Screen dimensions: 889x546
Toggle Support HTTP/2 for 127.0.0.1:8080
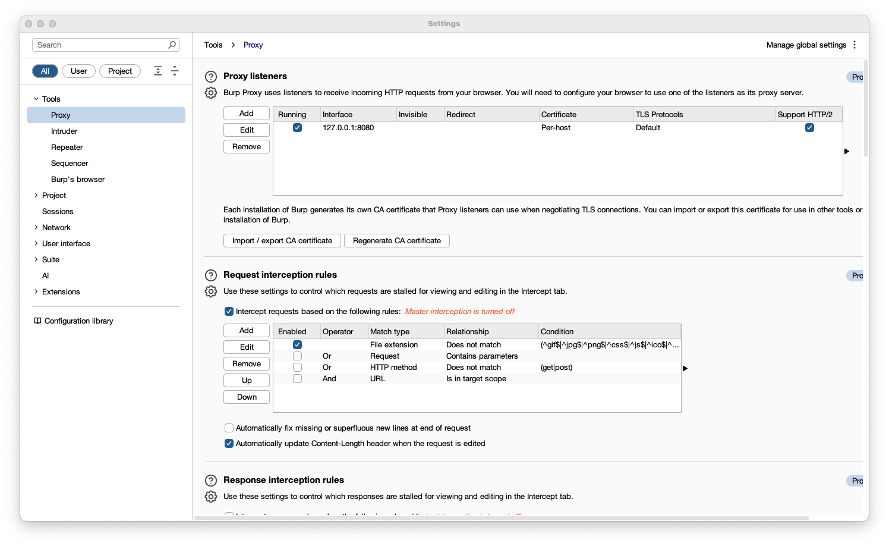pyautogui.click(x=809, y=128)
